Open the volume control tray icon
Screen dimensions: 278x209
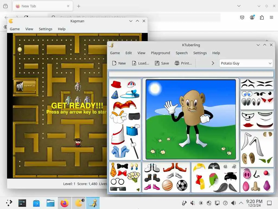click(233, 203)
